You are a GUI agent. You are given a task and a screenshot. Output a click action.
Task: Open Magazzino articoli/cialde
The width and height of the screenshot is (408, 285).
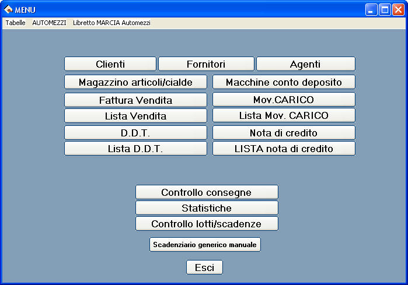135,82
